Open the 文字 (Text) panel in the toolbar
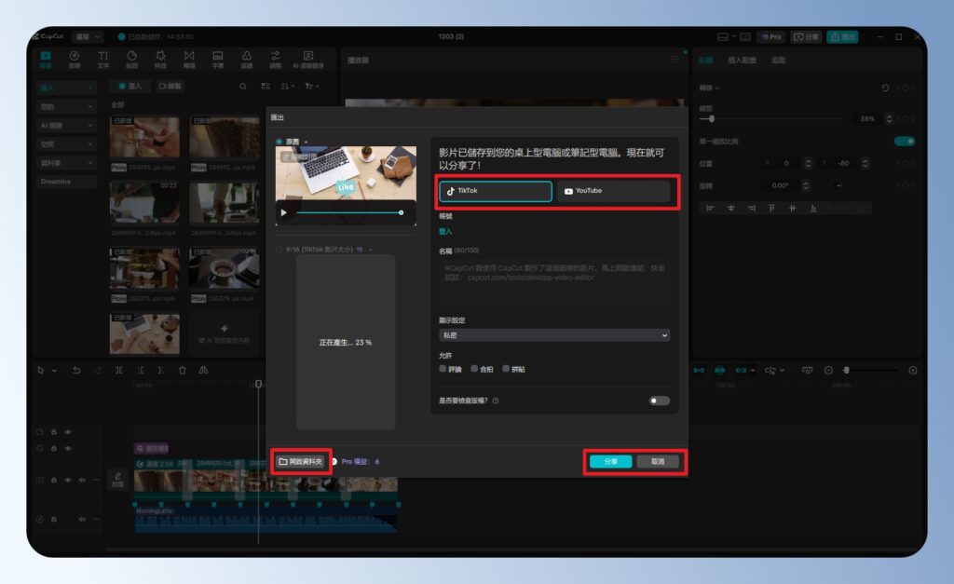 coord(103,61)
